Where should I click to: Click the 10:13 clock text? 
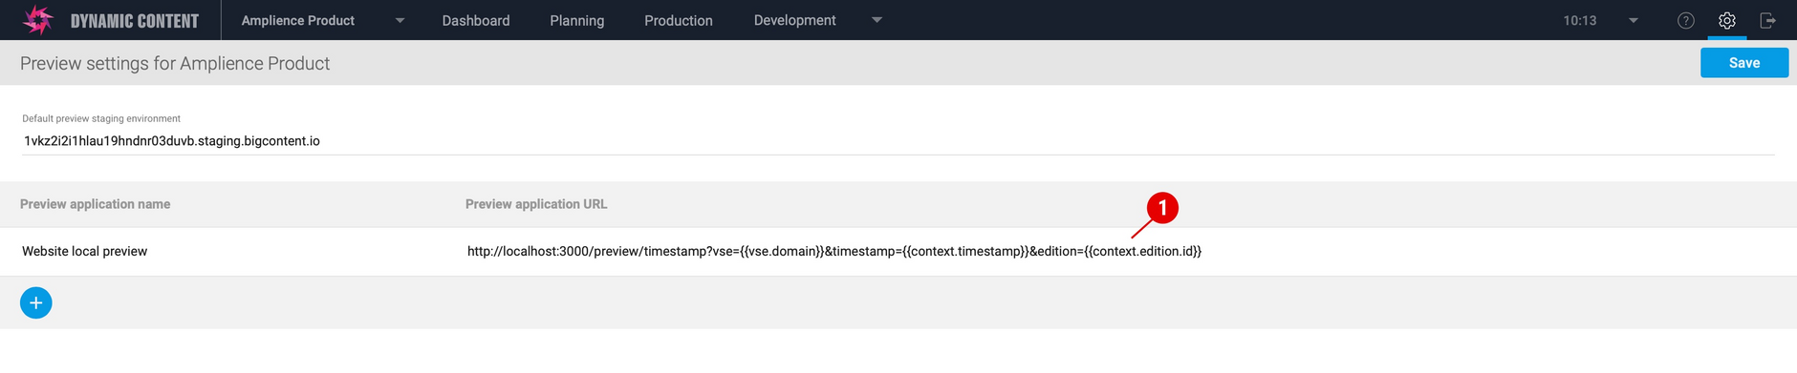[x=1580, y=20]
